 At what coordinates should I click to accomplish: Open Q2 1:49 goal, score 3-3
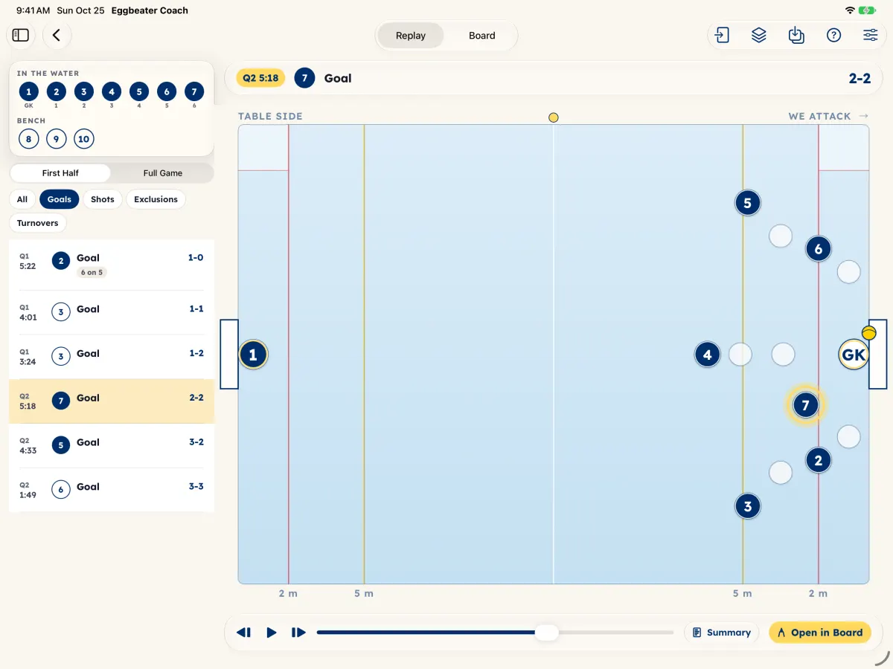[x=112, y=490]
